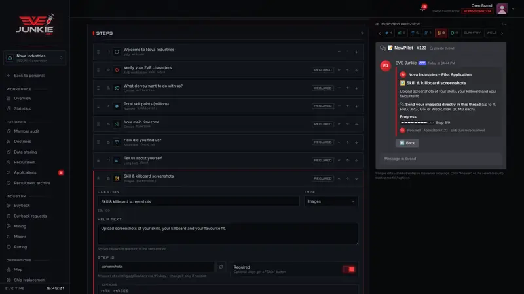Click 'Message in thread' input in Discord preview

441,159
